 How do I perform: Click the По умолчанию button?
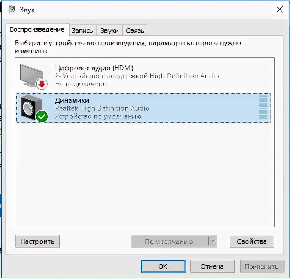170,241
